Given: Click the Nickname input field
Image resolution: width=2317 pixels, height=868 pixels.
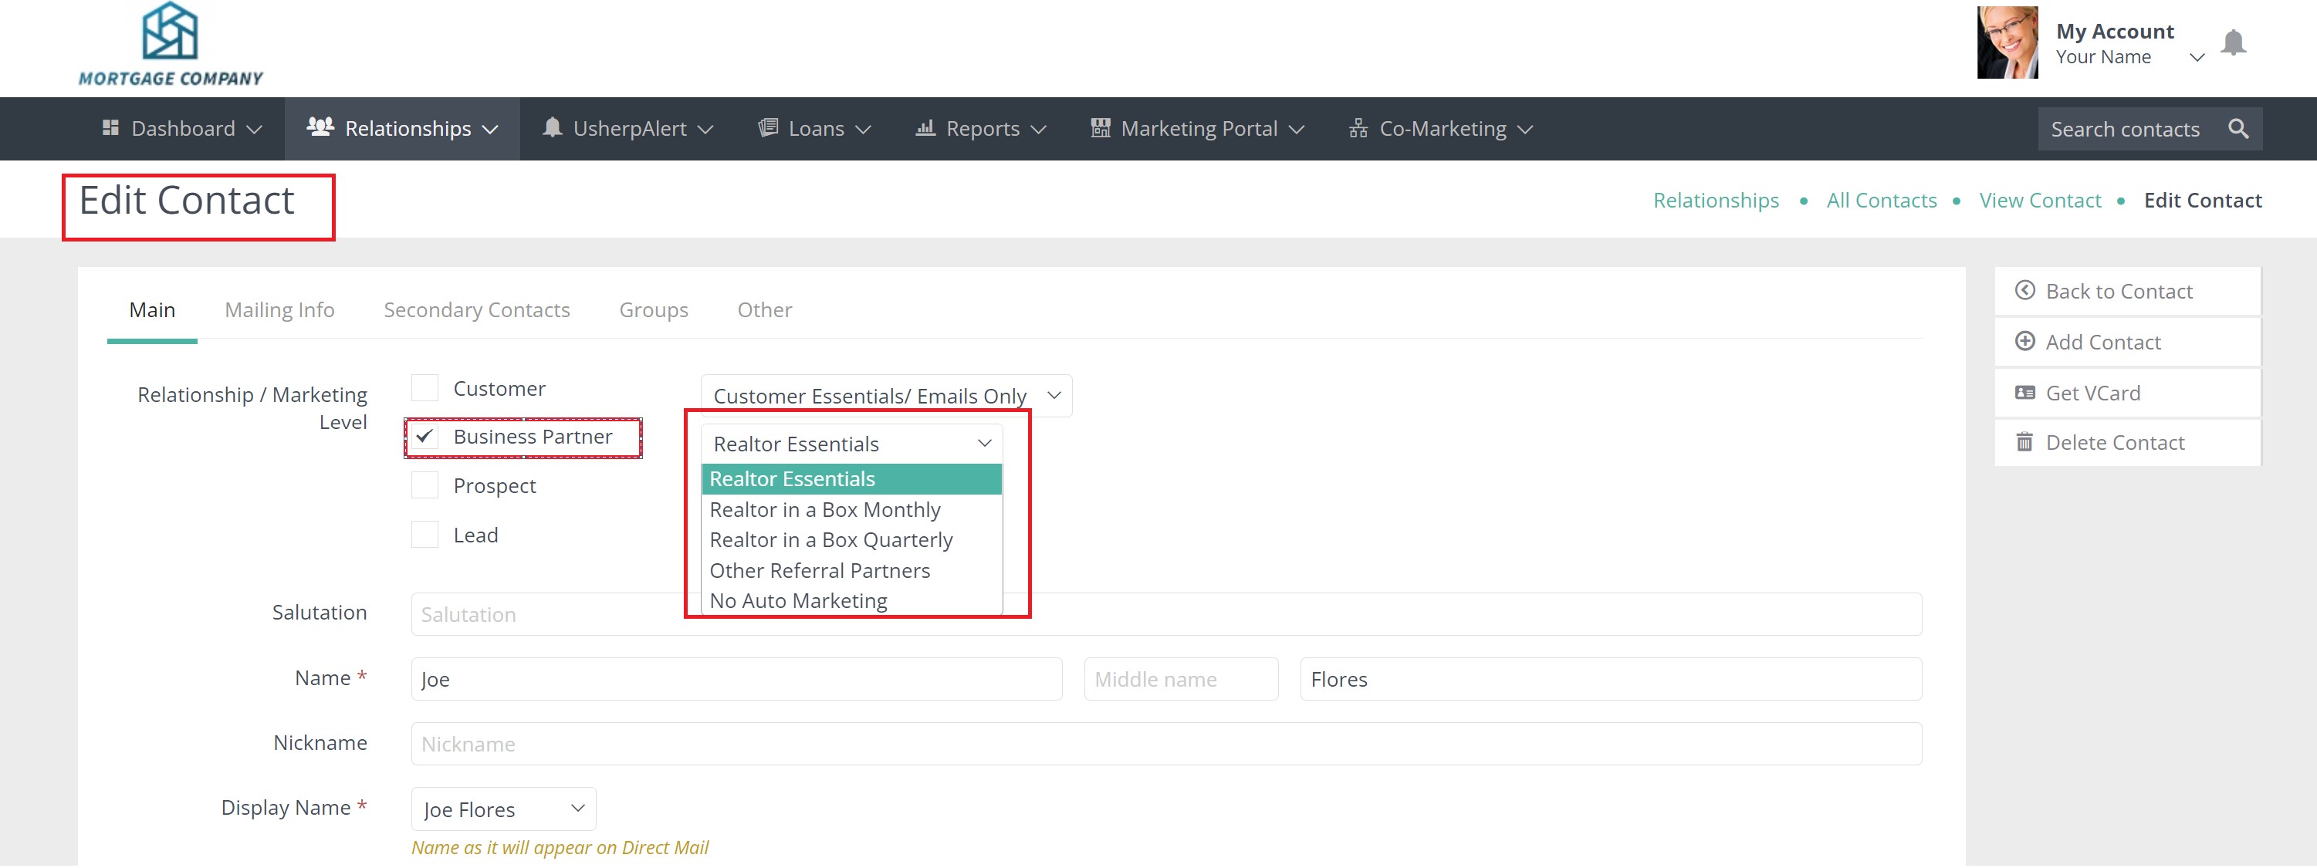Looking at the screenshot, I should tap(1165, 744).
